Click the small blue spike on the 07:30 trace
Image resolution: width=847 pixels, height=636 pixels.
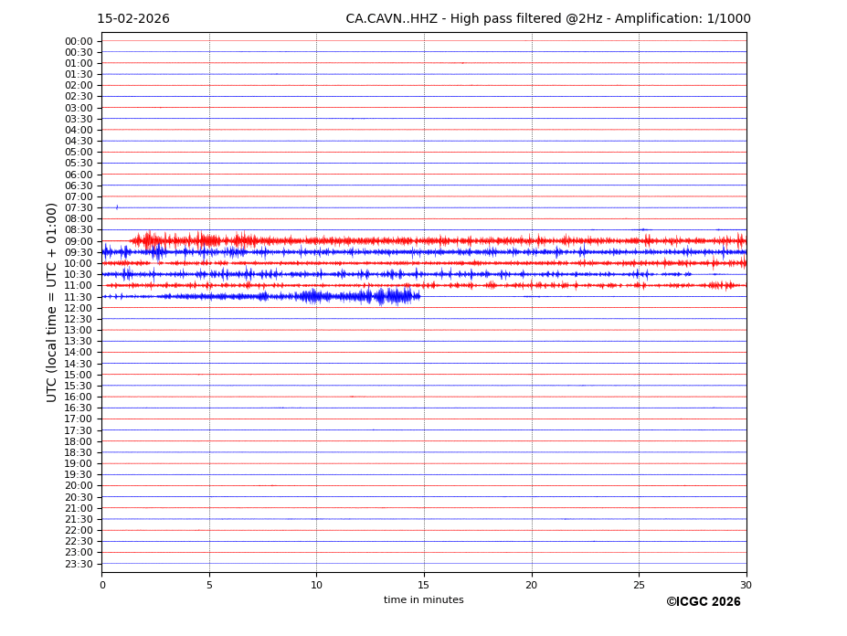point(117,207)
